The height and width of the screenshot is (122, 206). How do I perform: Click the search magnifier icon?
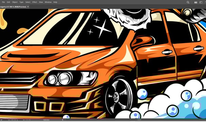pyautogui.click(x=188, y=2)
